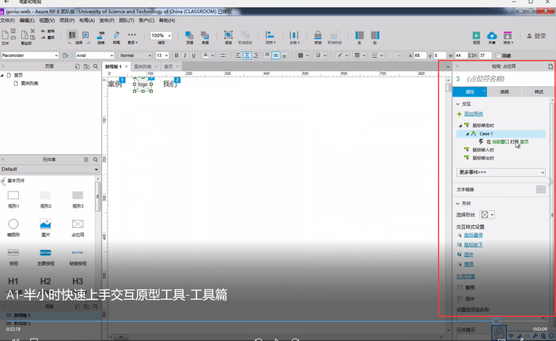The height and width of the screenshot is (341, 556).
Task: Open the 编辑(E) menu
Action: point(27,20)
